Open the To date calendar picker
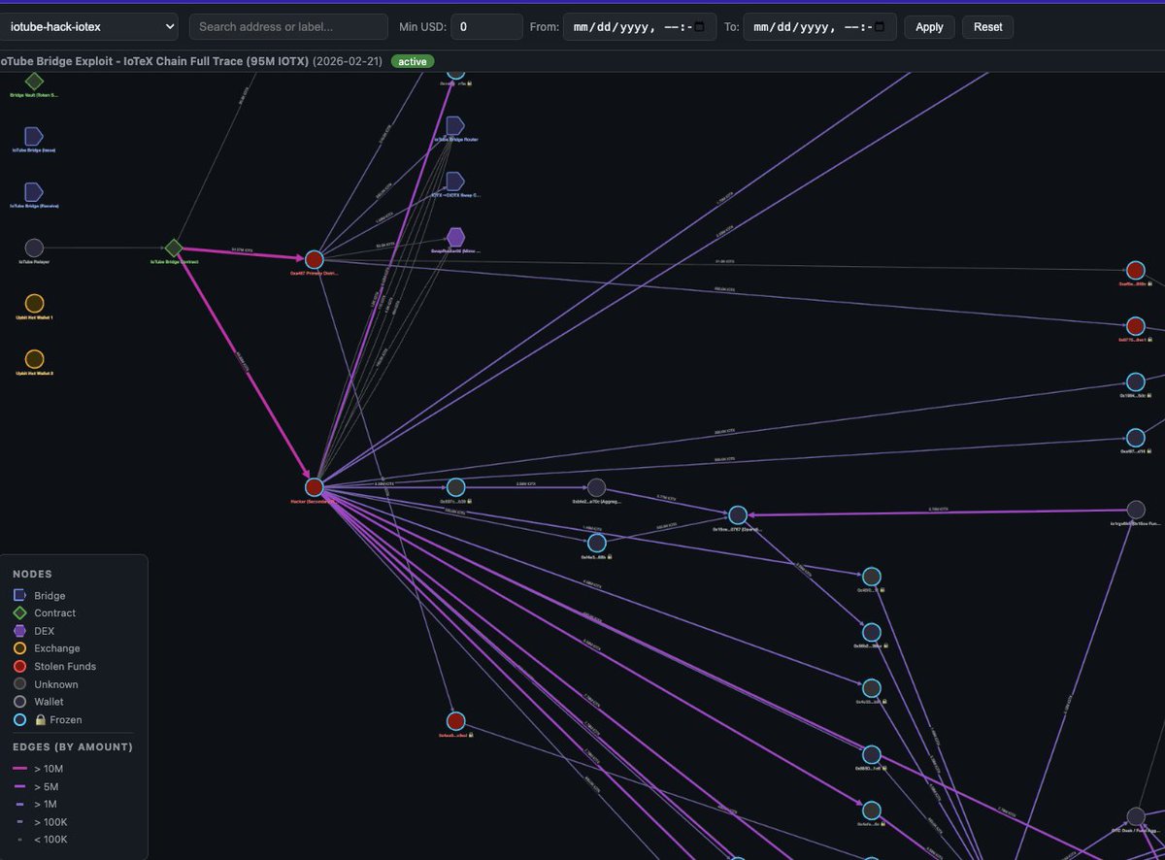This screenshot has width=1165, height=860. click(882, 26)
